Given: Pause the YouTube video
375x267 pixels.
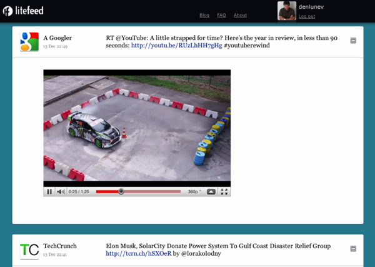Looking at the screenshot, I should (x=49, y=192).
